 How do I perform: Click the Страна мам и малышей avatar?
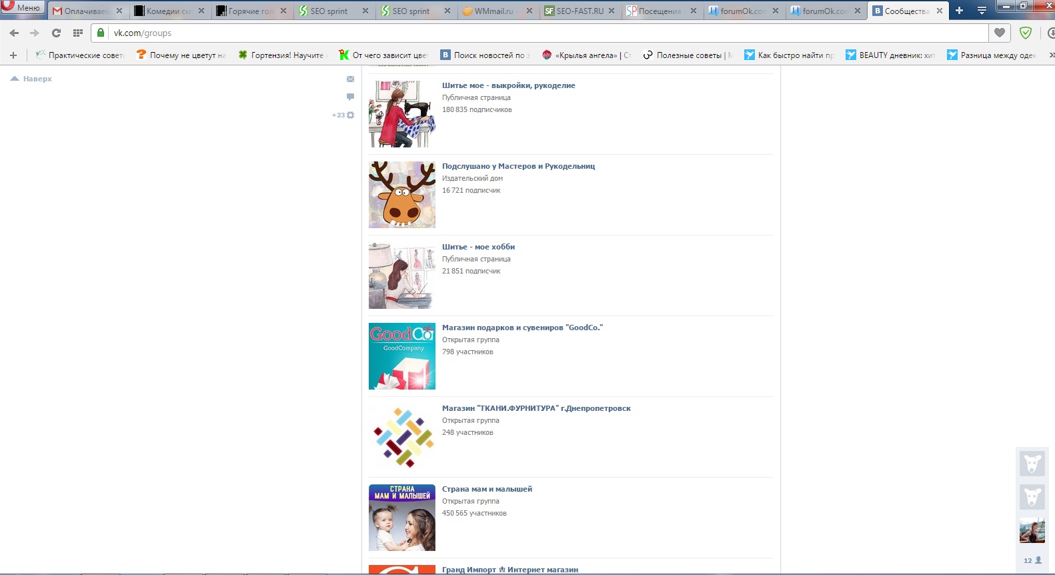pos(402,518)
